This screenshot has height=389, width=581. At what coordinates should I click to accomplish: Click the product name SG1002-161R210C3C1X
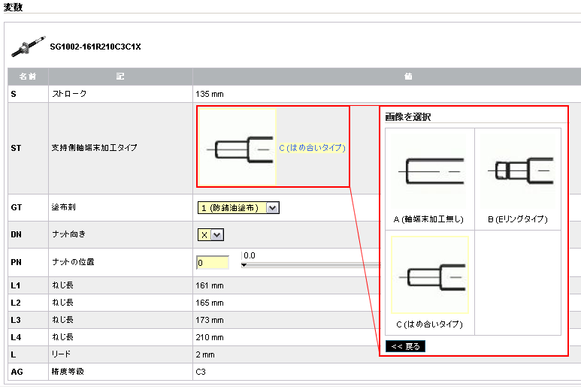click(95, 47)
